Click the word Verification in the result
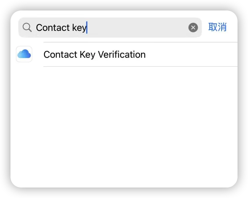The width and height of the screenshot is (248, 198). pos(122,54)
